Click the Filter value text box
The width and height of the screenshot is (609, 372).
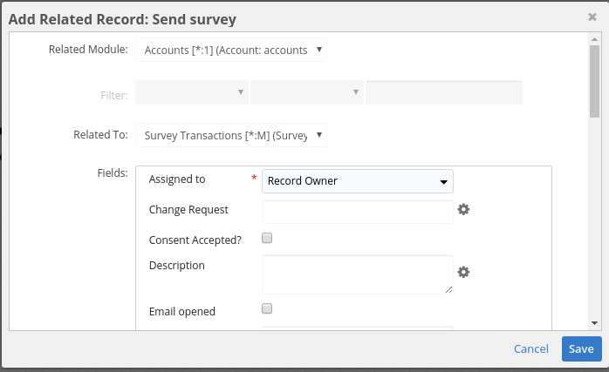pos(444,92)
